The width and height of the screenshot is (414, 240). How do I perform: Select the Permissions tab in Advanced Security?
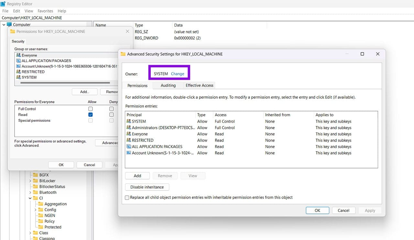point(137,86)
